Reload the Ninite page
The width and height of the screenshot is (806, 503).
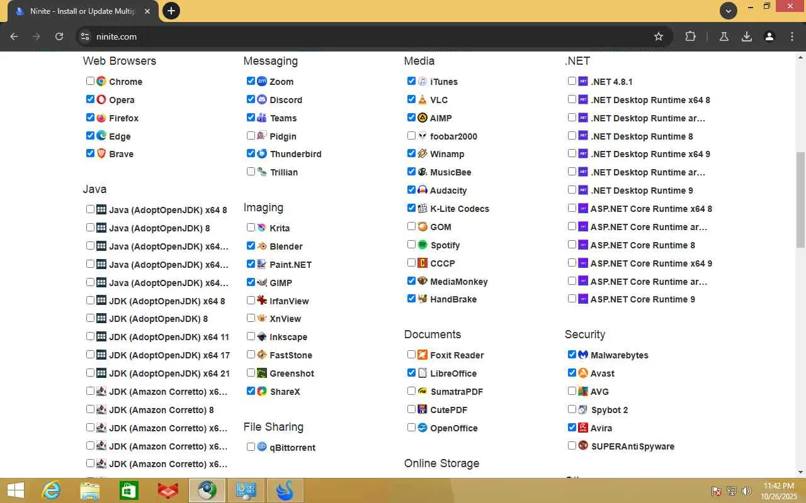pos(59,36)
